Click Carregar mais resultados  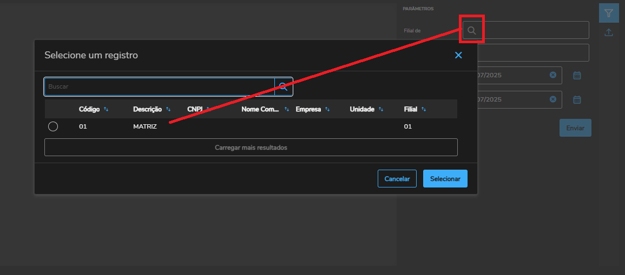pos(251,147)
